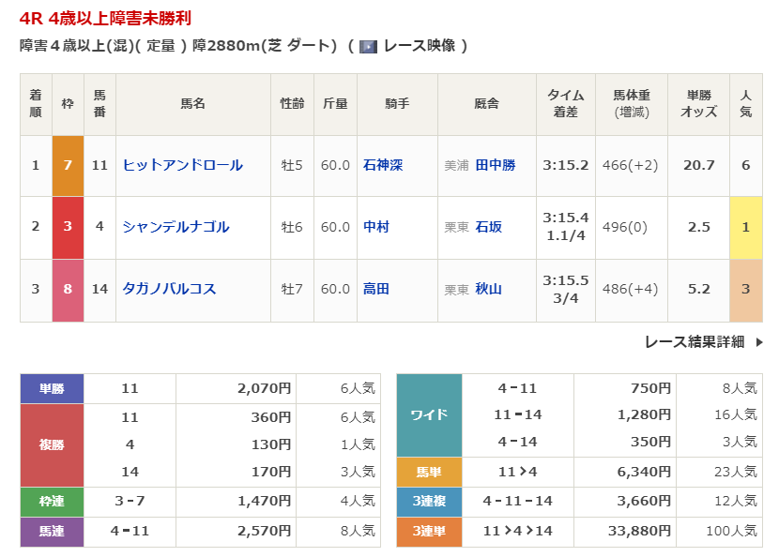Select the 単勝 bet type label
779x557 pixels.
pos(52,388)
